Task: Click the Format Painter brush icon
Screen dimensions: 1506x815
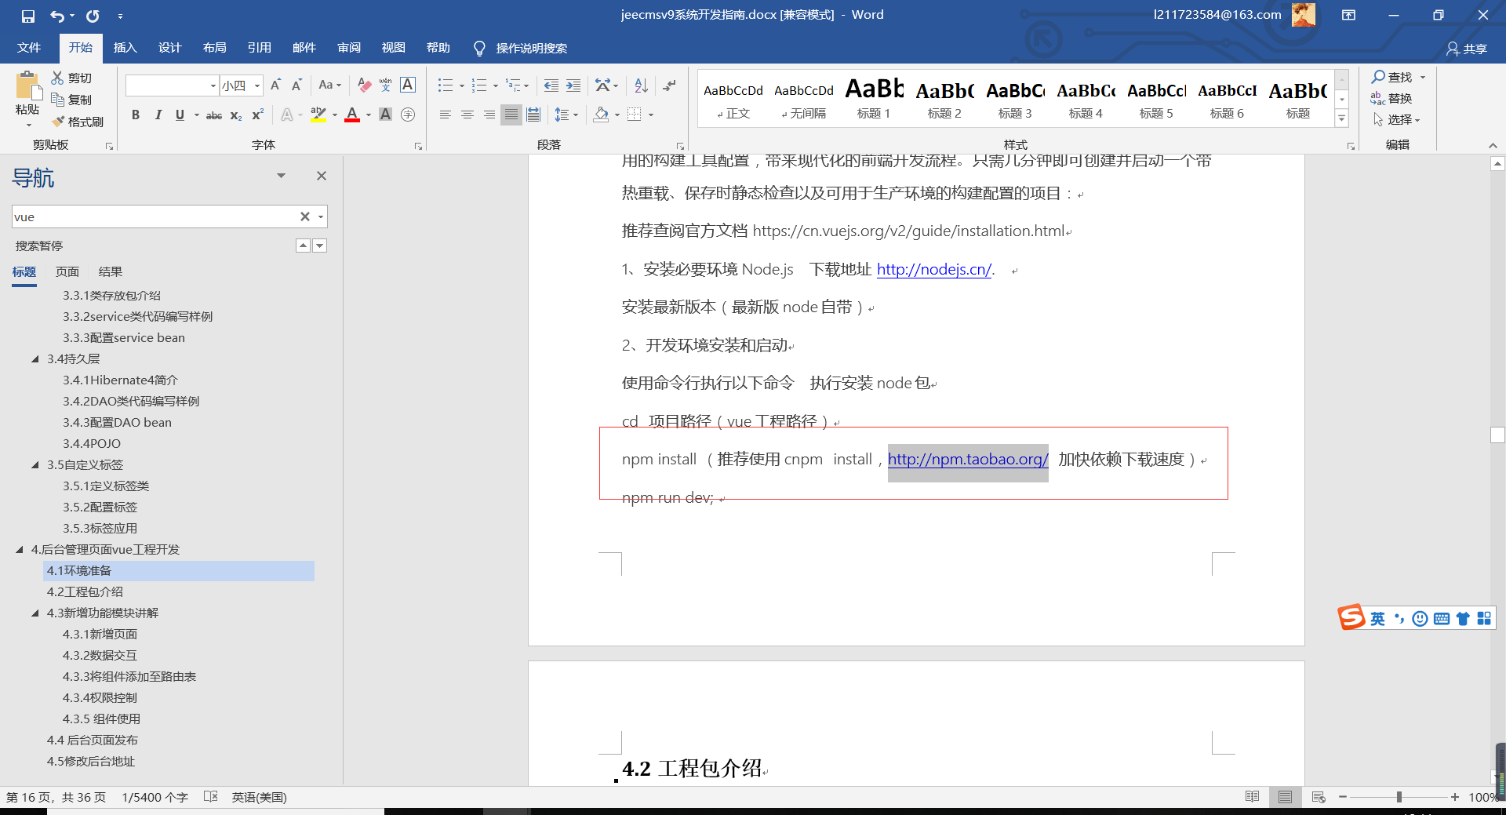Action: click(x=58, y=122)
